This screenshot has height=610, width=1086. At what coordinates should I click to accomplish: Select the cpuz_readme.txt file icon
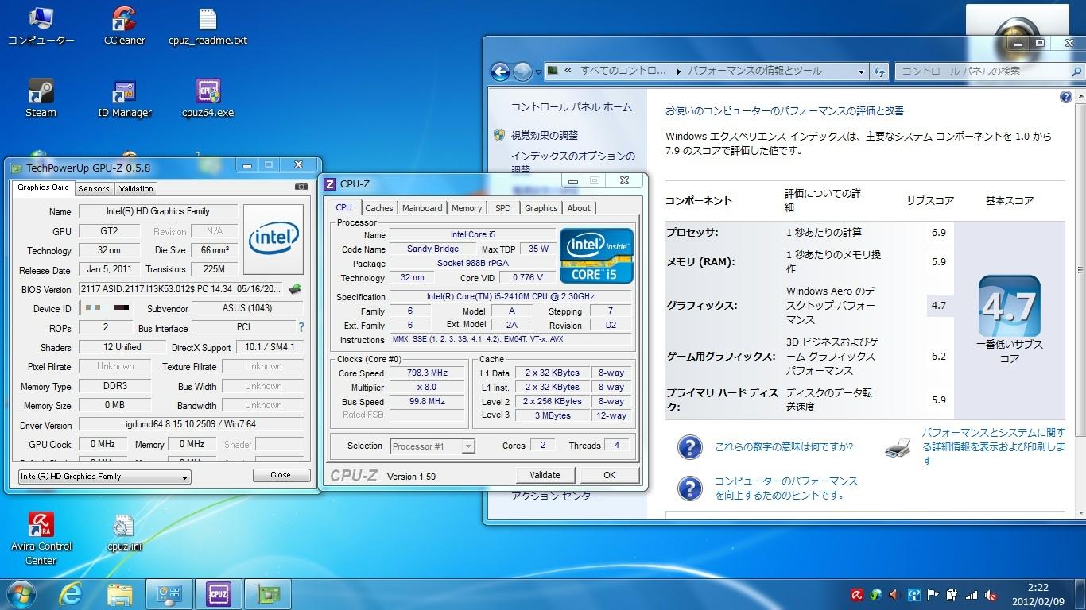point(208,26)
